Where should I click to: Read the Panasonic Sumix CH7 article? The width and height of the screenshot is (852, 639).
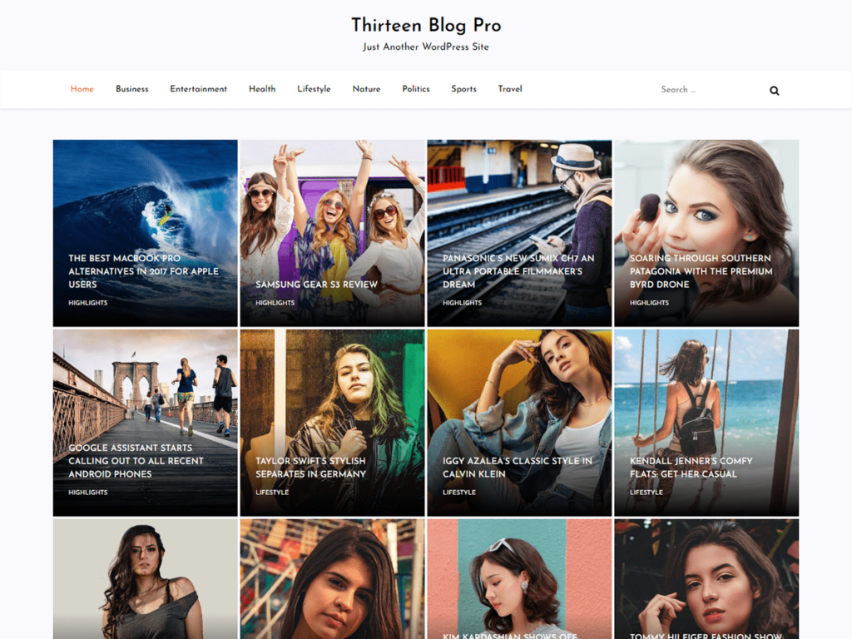(518, 271)
